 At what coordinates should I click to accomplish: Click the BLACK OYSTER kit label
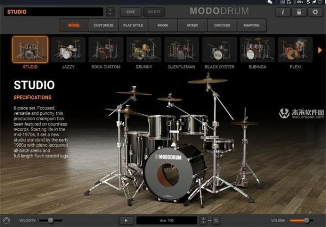220,67
